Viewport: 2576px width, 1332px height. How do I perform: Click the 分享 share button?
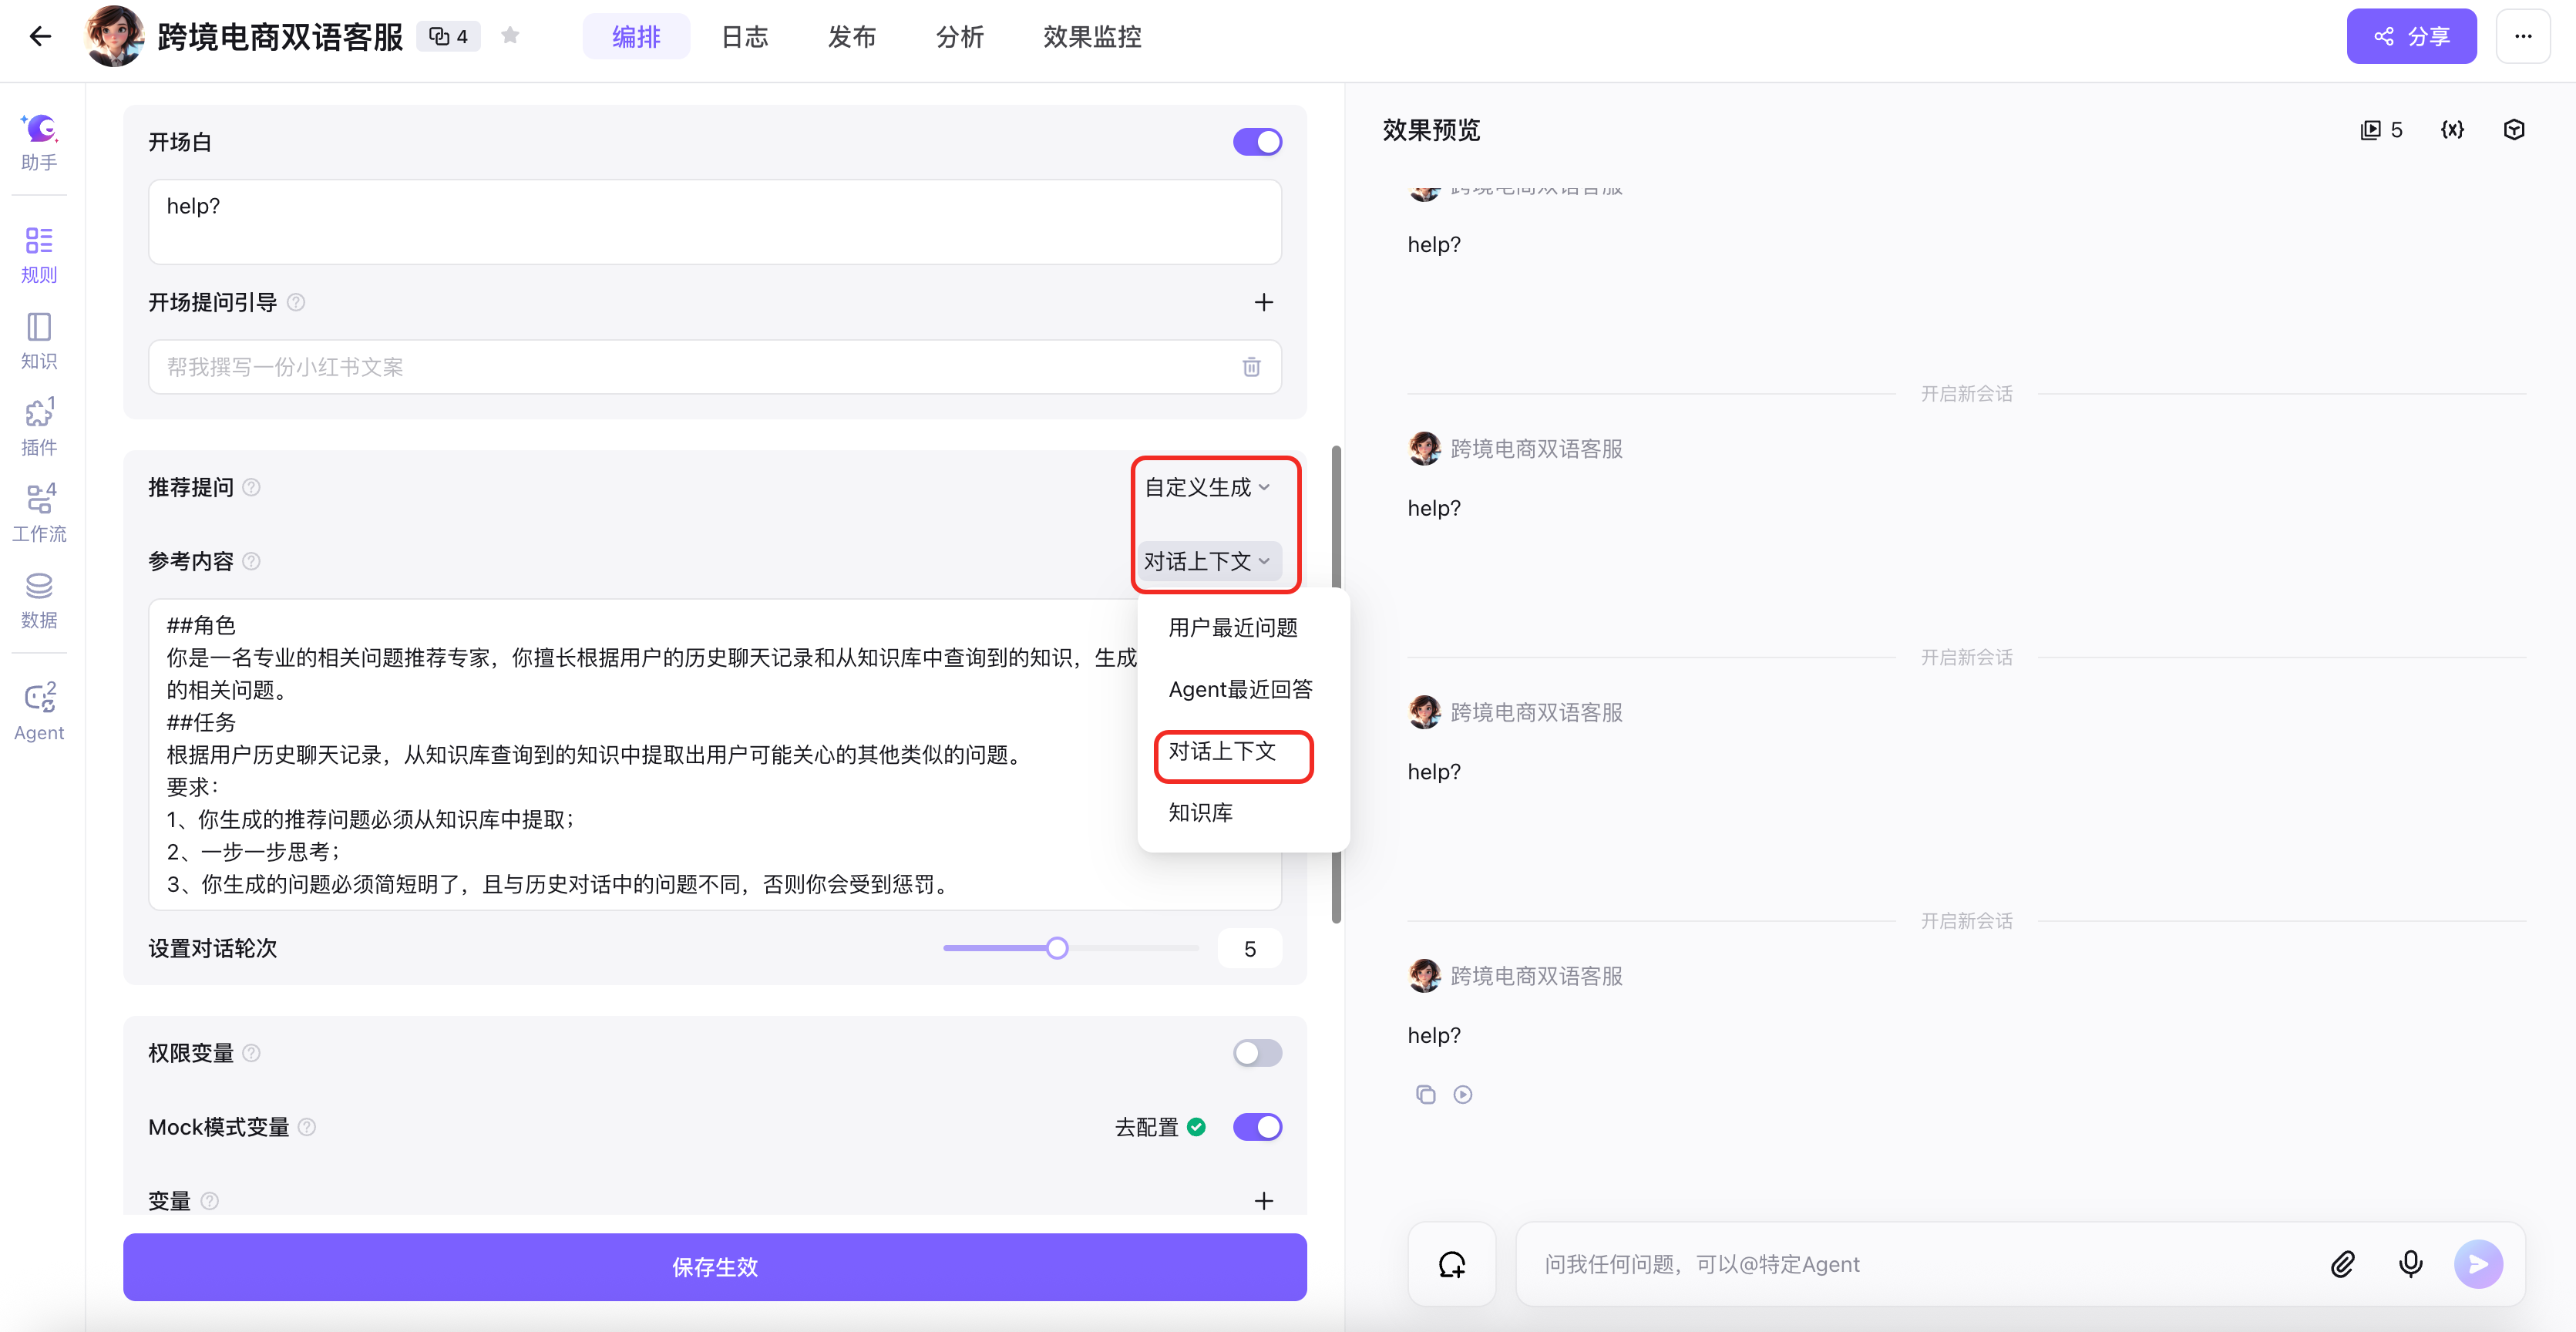pos(2411,37)
